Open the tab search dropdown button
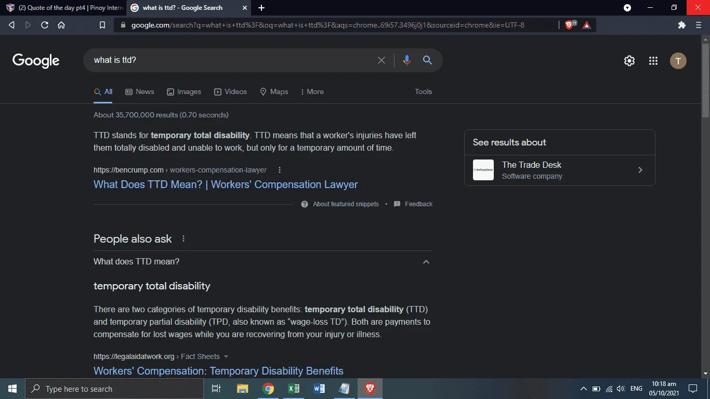 point(627,8)
